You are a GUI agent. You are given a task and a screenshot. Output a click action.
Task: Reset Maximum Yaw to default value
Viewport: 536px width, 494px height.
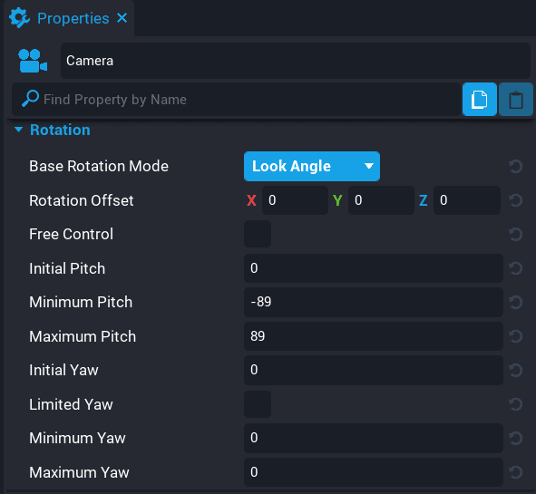click(x=515, y=472)
